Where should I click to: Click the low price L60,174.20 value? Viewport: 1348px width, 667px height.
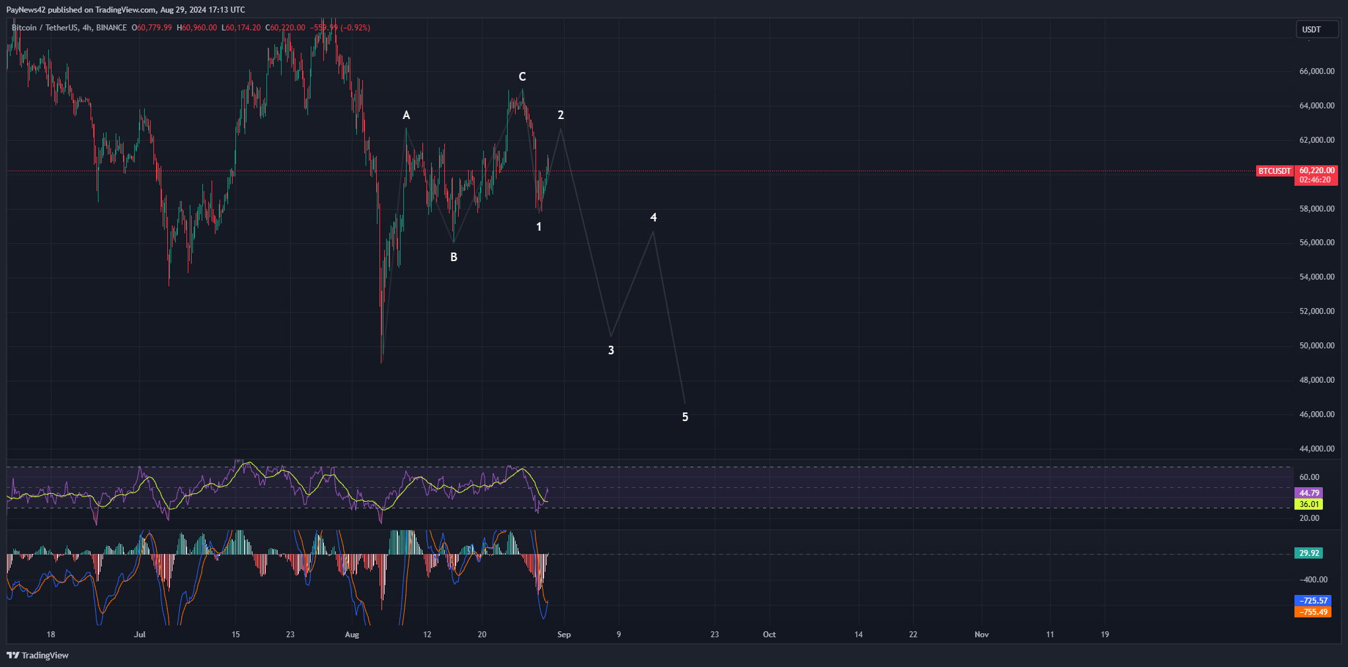pos(241,28)
